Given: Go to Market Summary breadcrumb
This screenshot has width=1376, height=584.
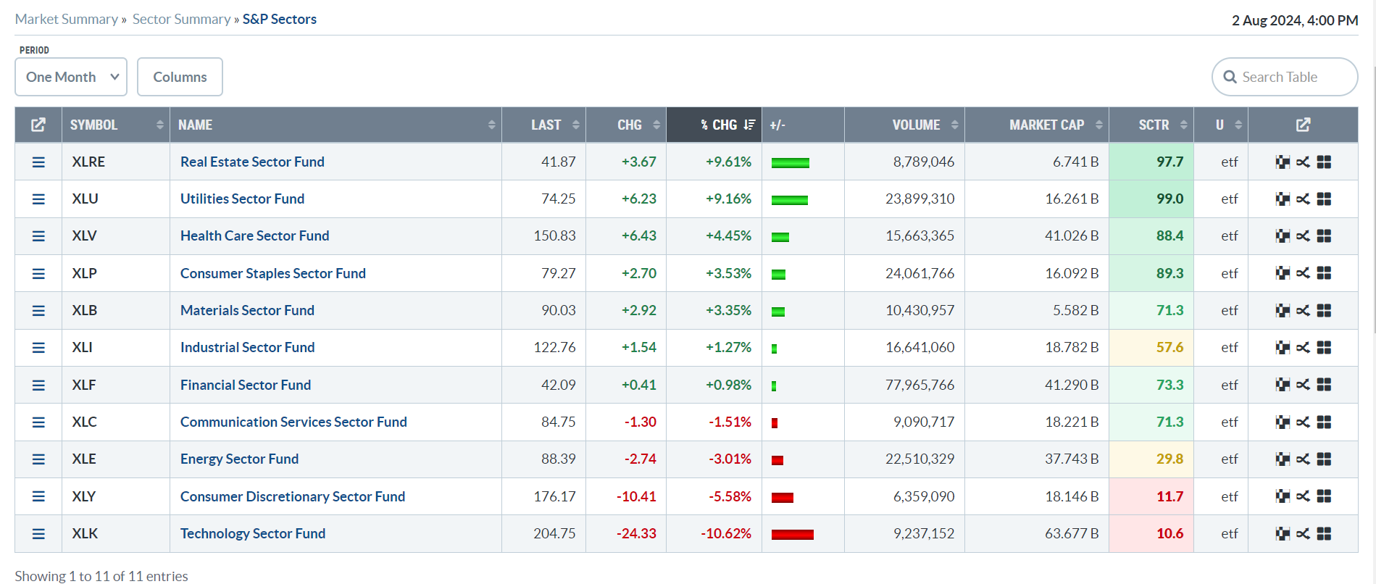Looking at the screenshot, I should point(67,19).
